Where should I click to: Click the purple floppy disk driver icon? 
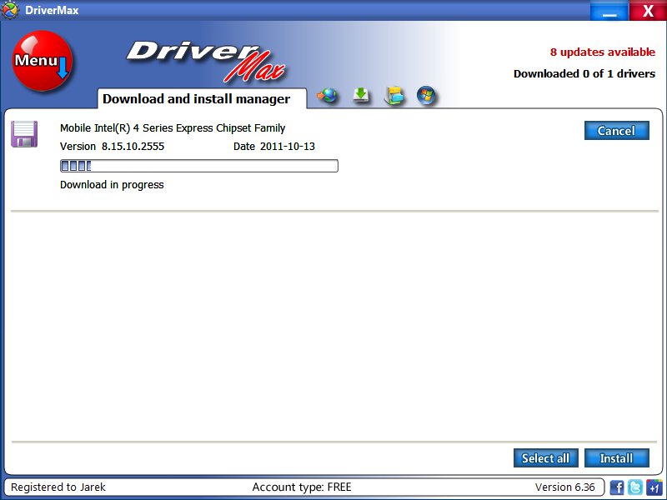[x=24, y=134]
